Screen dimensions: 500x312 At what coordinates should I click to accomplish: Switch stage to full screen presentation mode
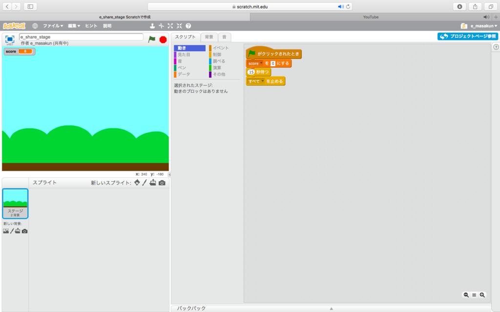point(10,39)
